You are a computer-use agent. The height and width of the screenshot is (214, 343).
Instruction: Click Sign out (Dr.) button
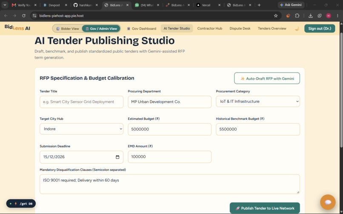coord(320,28)
